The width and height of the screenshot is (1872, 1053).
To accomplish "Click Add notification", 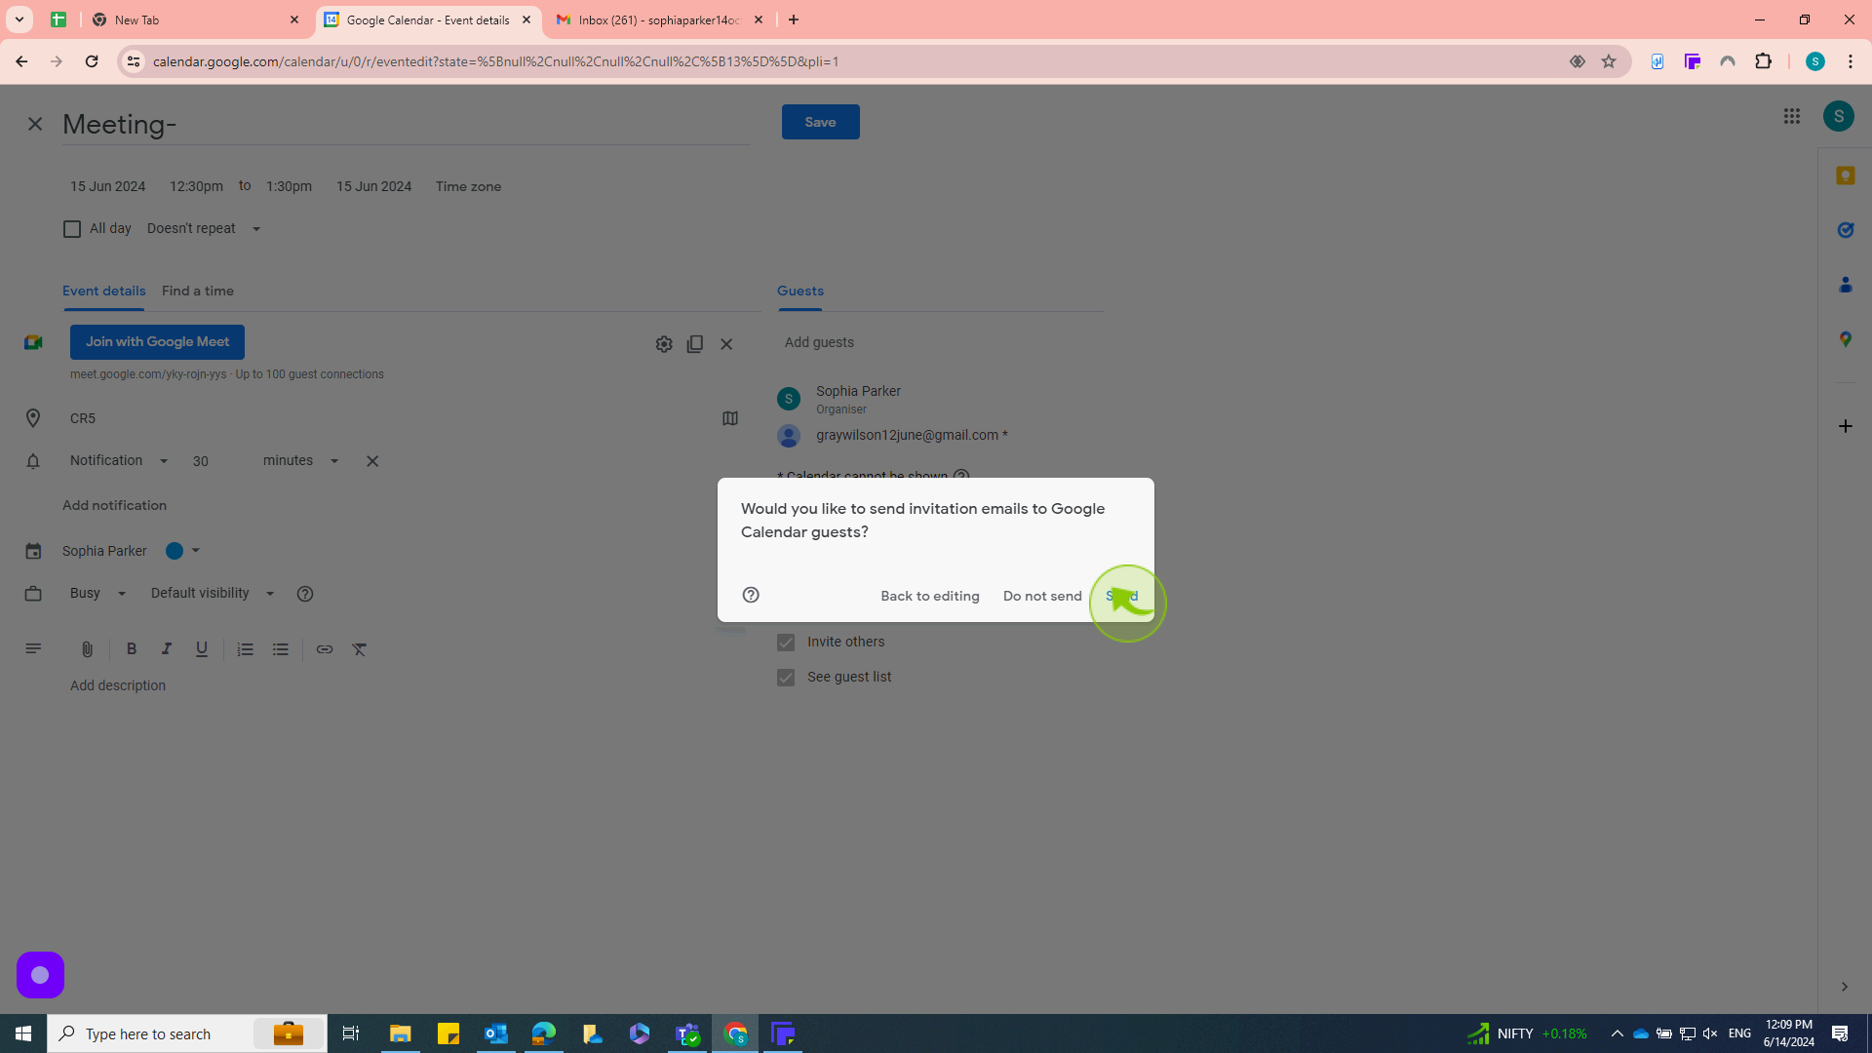I will [114, 506].
